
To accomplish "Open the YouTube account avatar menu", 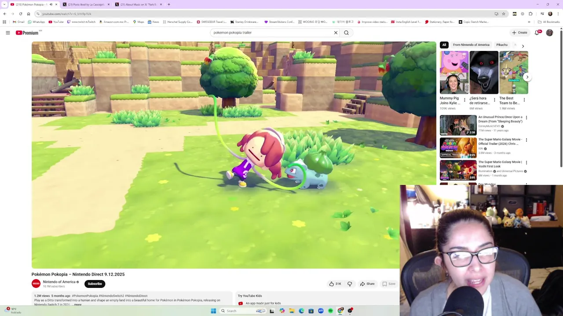I will coord(549,32).
